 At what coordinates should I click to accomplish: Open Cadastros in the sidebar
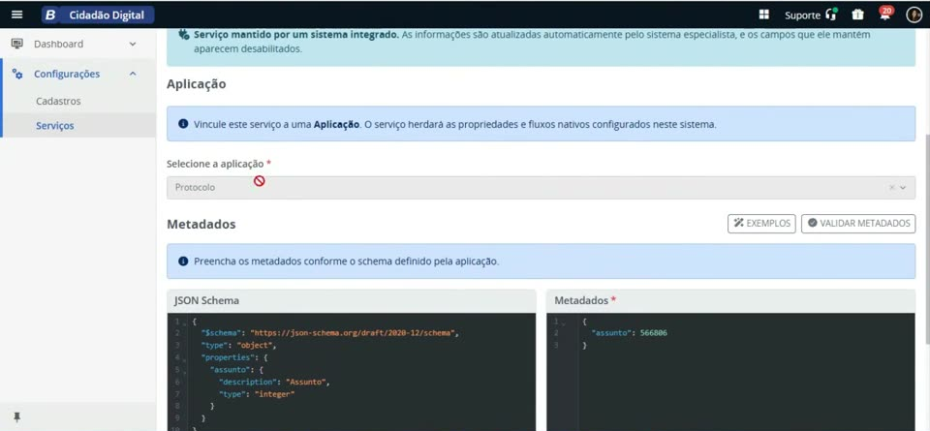[x=58, y=102]
